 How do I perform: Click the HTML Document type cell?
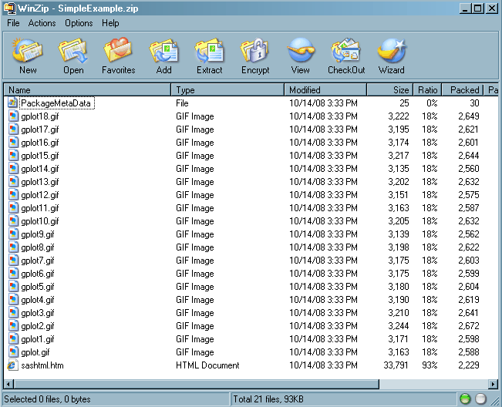(207, 365)
